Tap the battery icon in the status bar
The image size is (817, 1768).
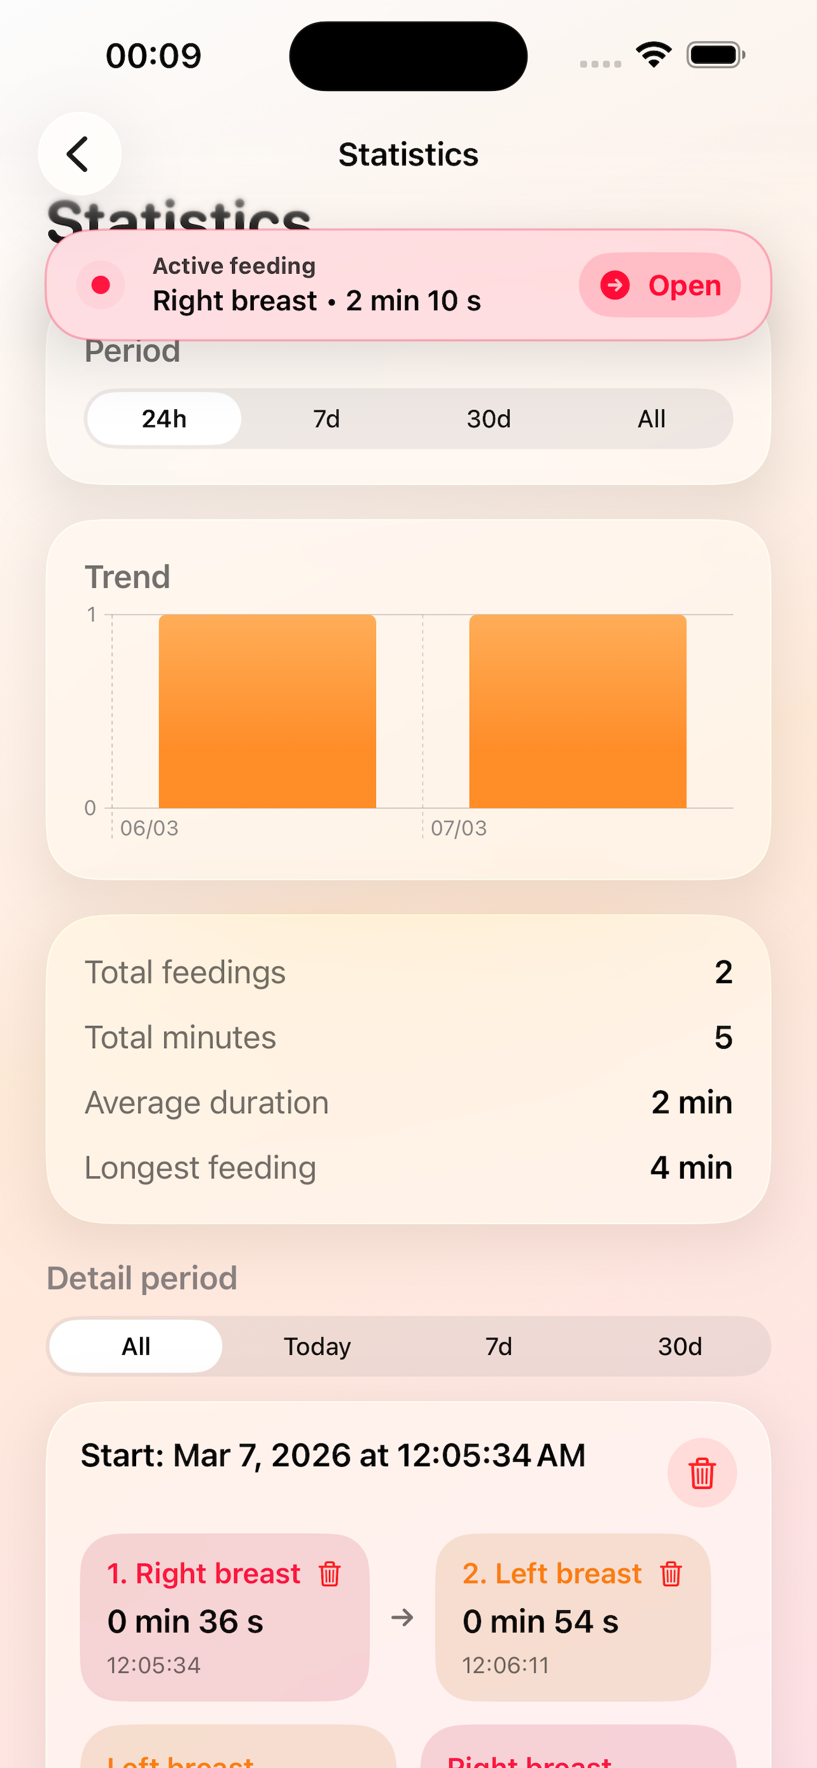[x=713, y=54]
